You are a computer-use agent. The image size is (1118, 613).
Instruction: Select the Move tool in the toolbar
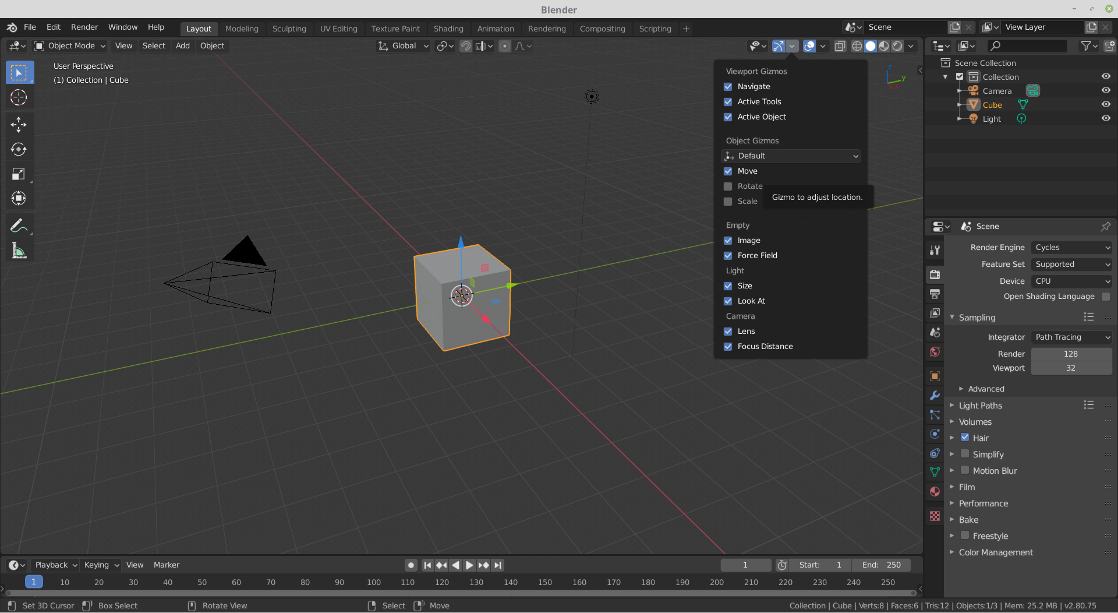click(19, 125)
